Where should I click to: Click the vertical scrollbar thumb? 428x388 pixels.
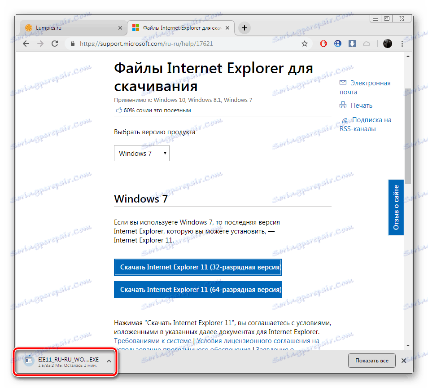(408, 136)
